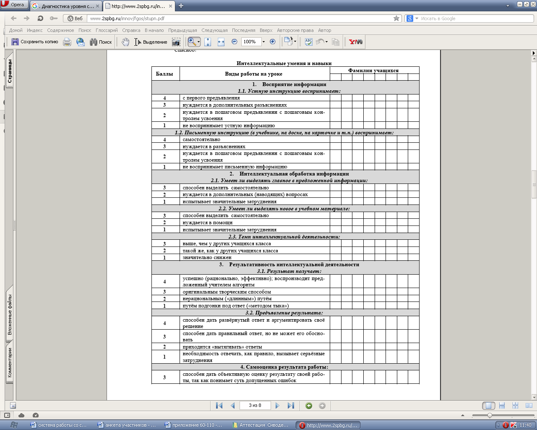537x430 pixels.
Task: Click the browser back arrow
Action: [x=14, y=18]
